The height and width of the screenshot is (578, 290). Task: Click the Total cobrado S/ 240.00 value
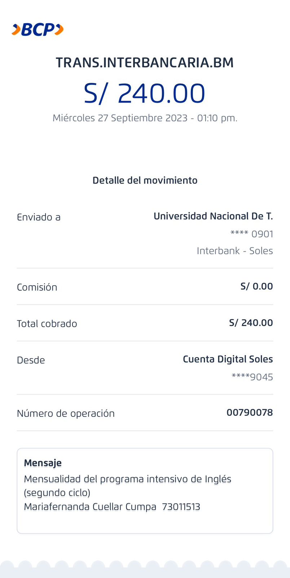[x=251, y=323]
